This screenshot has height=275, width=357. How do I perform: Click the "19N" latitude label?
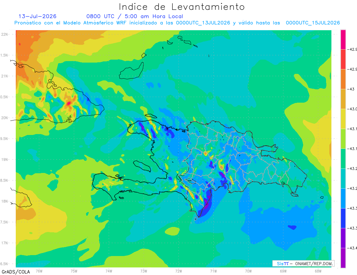tap(4, 159)
